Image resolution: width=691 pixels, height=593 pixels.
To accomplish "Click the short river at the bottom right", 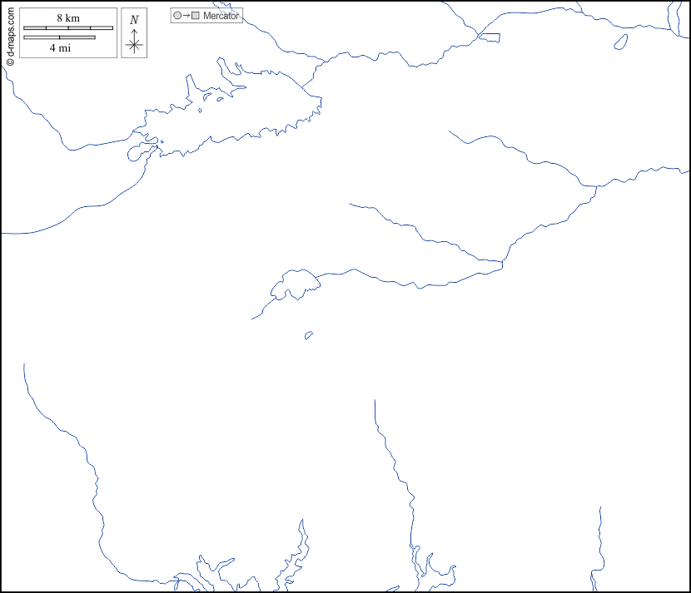I will [x=600, y=541].
